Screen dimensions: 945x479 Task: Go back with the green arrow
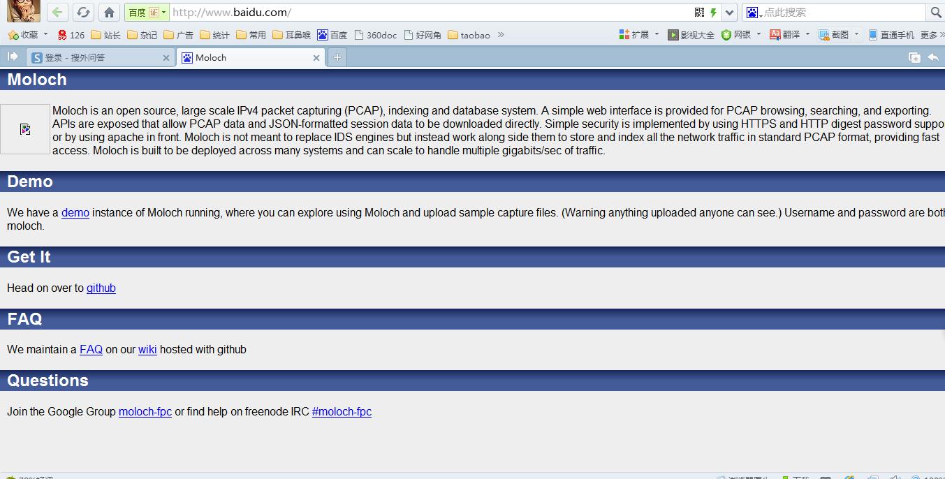57,12
